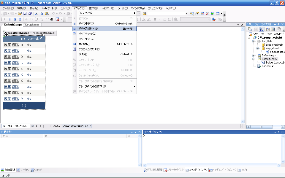
Task: Open the Find combo box dropdown arrow
Action: click(186, 14)
